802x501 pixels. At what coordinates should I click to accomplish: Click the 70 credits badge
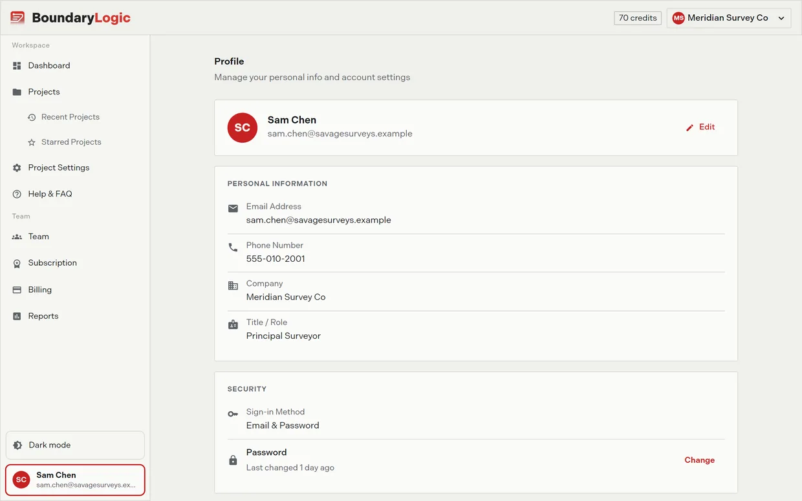click(x=638, y=18)
